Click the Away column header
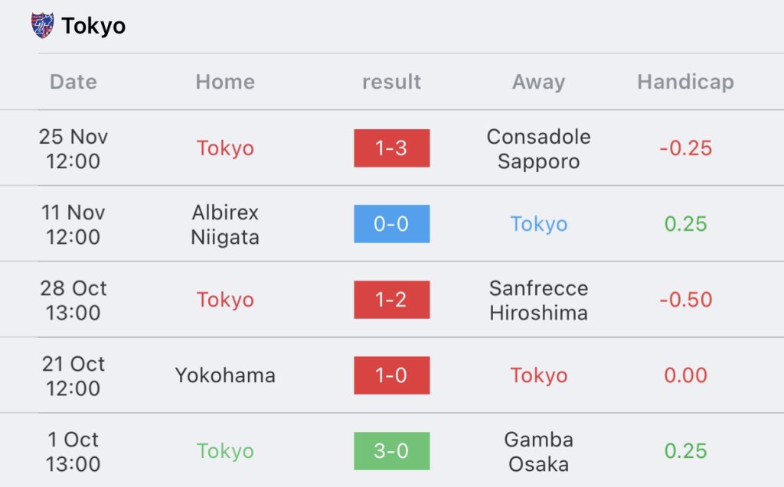This screenshot has height=487, width=784. pyautogui.click(x=538, y=82)
